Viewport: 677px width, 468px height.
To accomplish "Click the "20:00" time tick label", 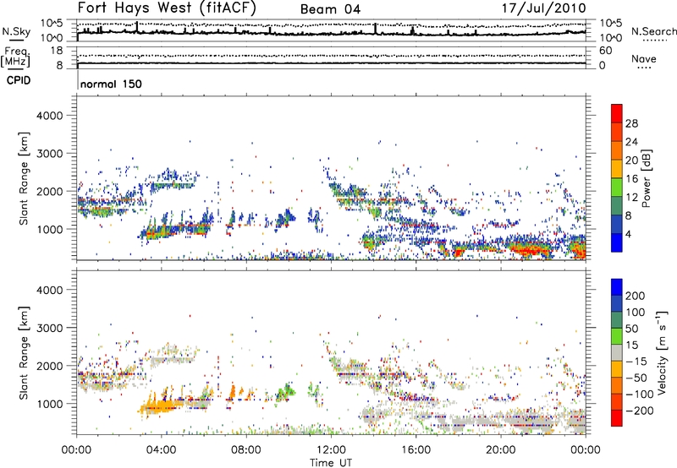I will 501,450.
